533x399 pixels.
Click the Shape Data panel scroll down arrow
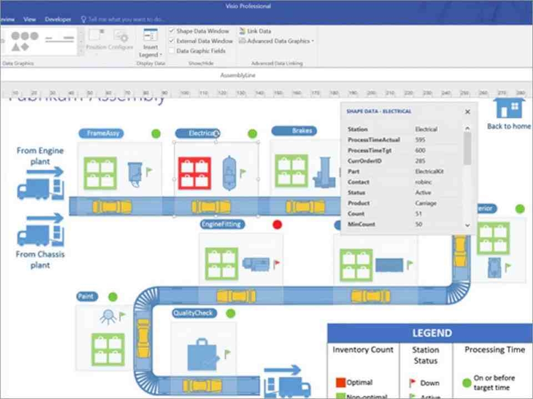pyautogui.click(x=467, y=226)
